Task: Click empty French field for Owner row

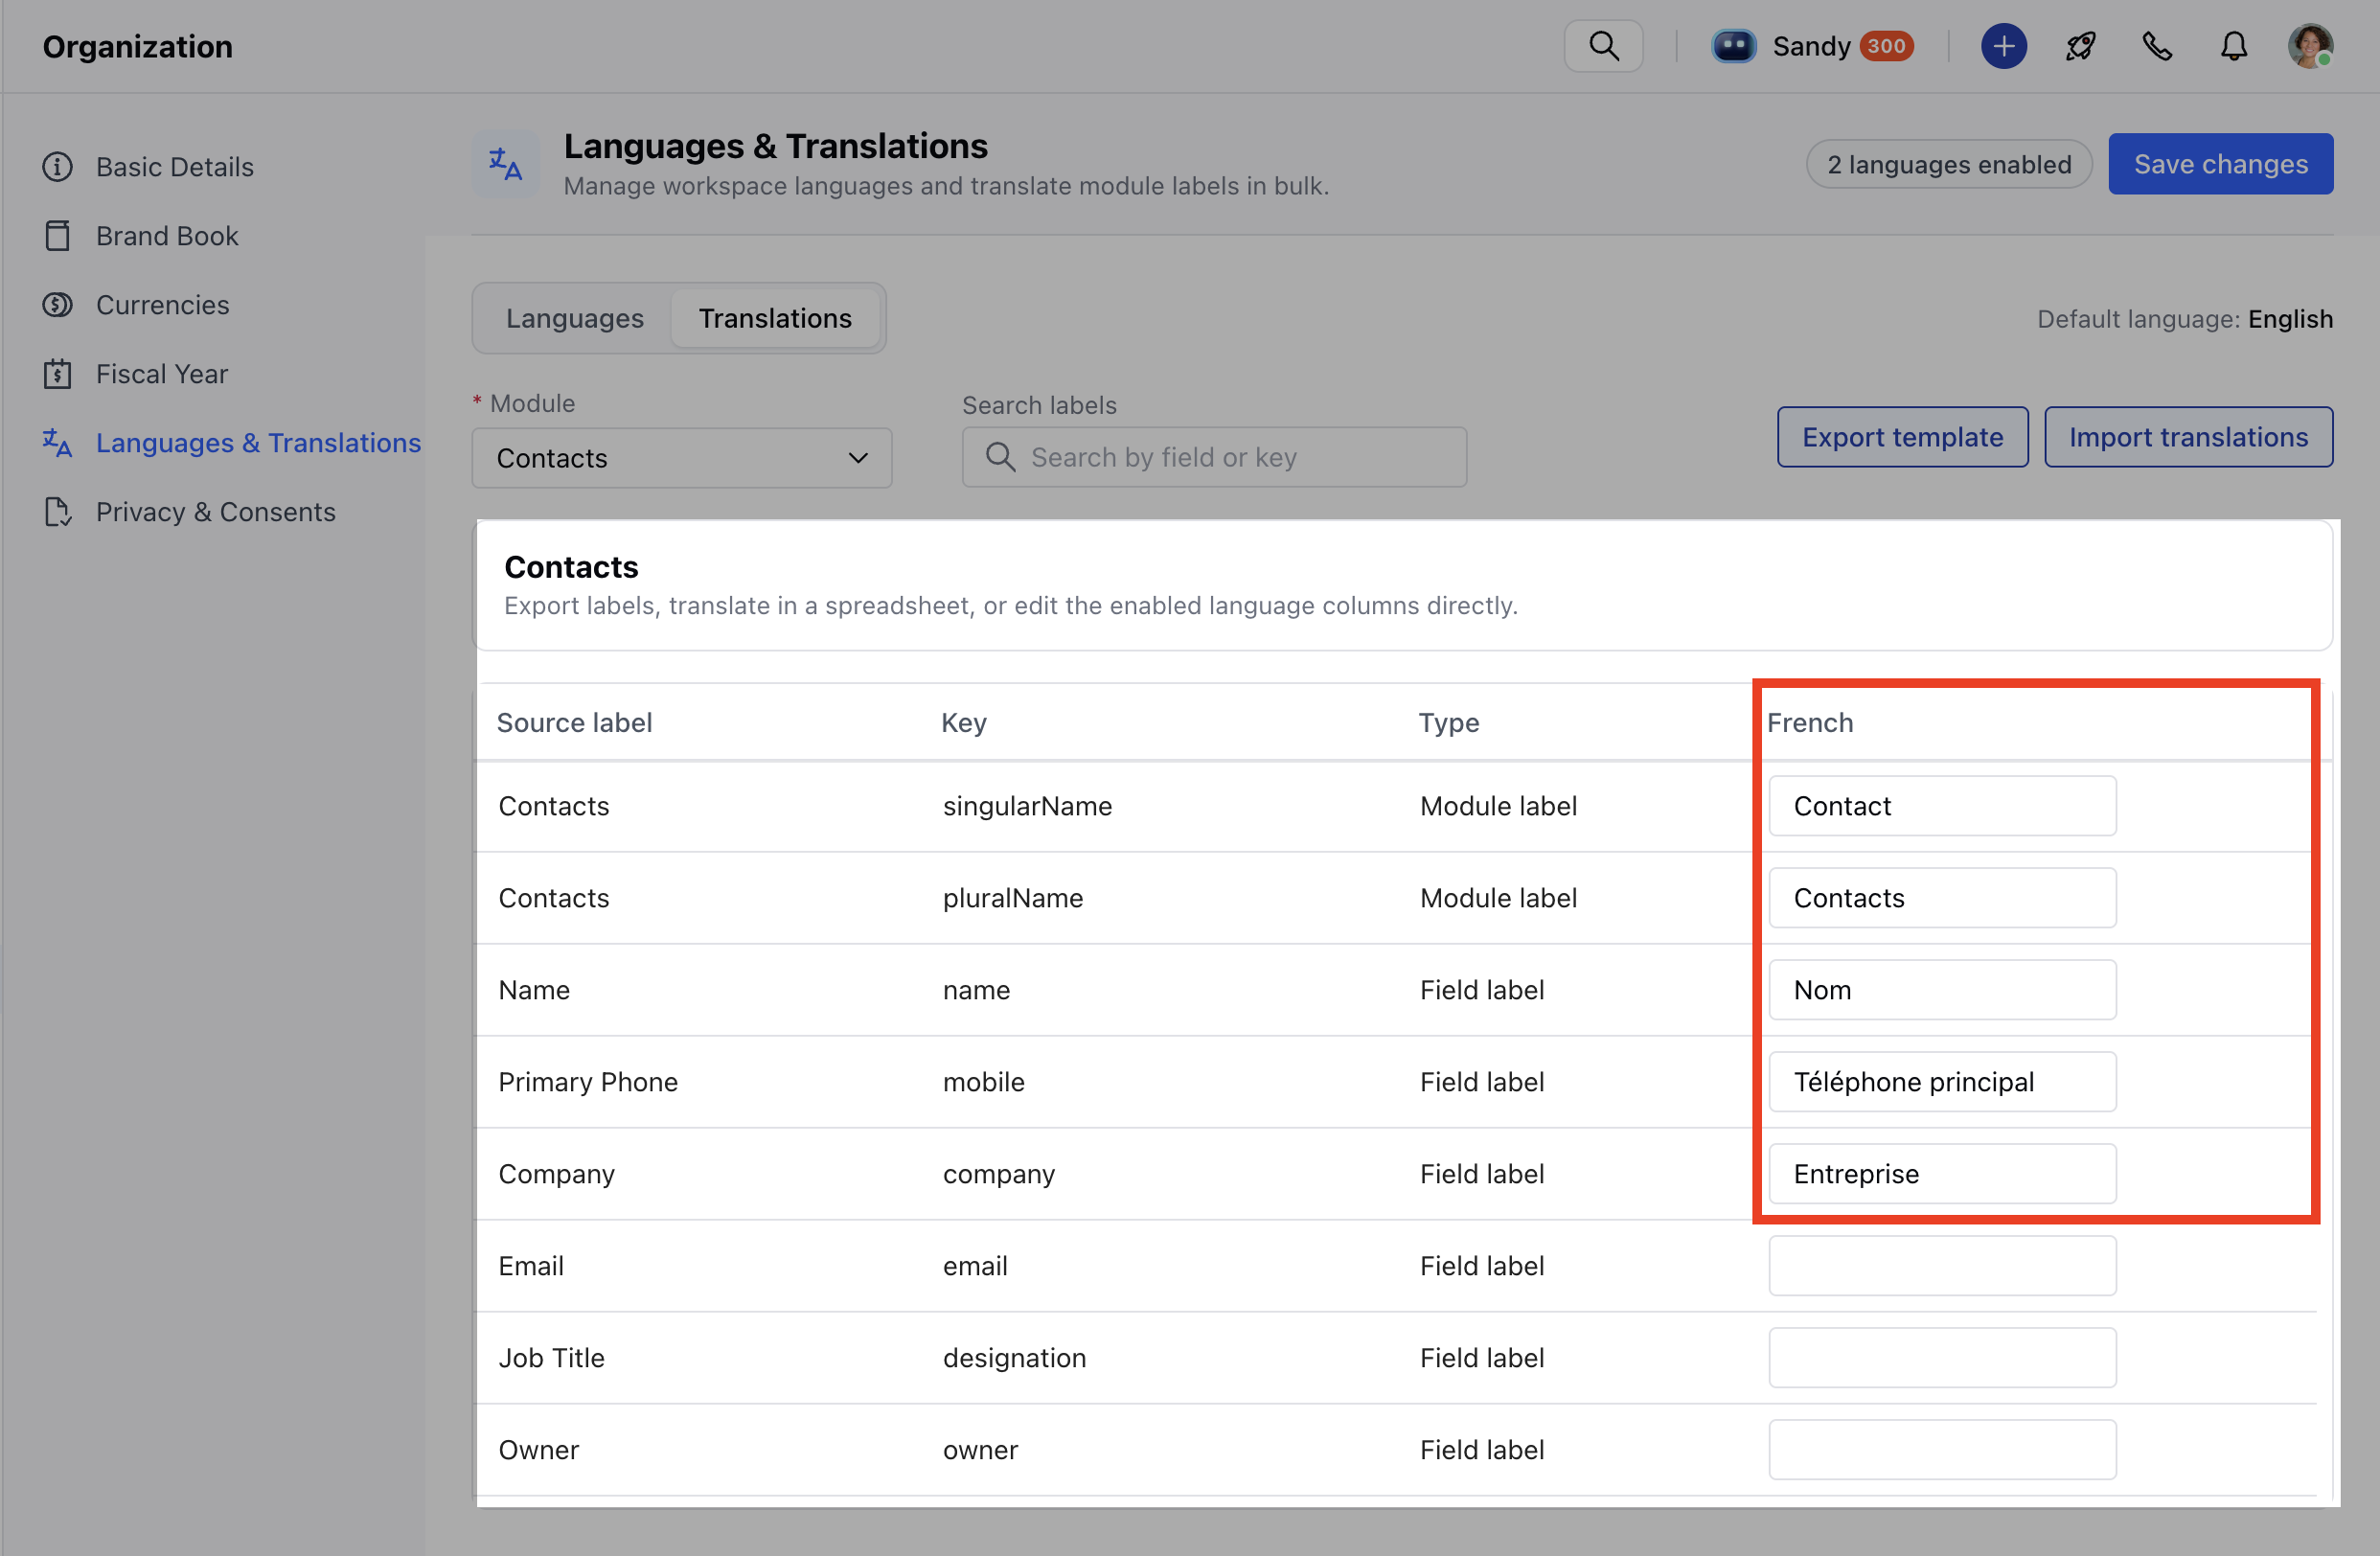Action: pos(1942,1450)
